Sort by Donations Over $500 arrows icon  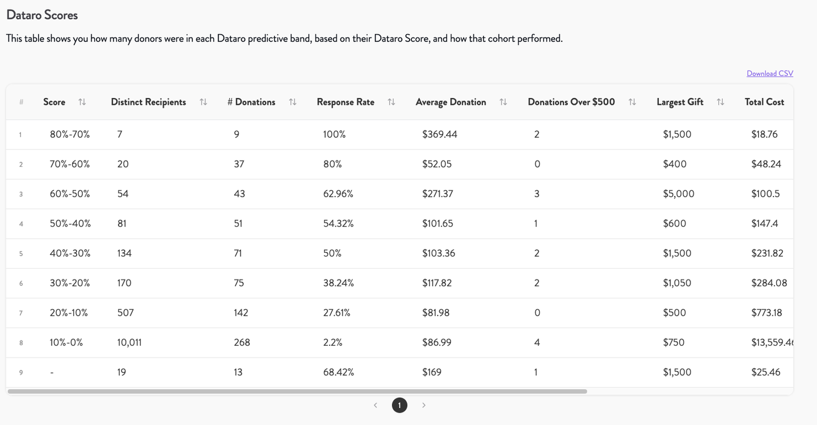pyautogui.click(x=632, y=102)
